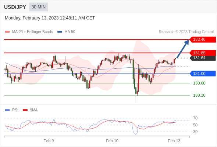Click the RSI legend swatch
Screen dimensions: 217x147
point(7,110)
